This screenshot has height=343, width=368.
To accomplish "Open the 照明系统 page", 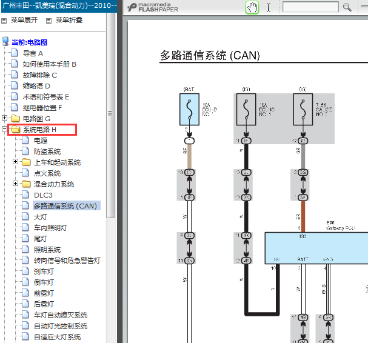I will 47,250.
